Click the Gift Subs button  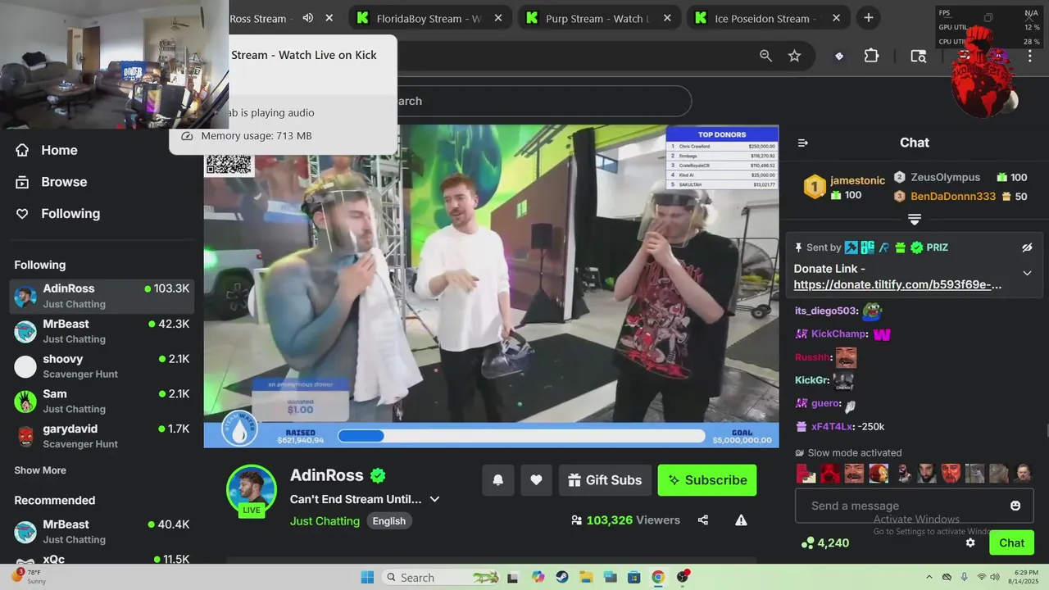tap(605, 480)
